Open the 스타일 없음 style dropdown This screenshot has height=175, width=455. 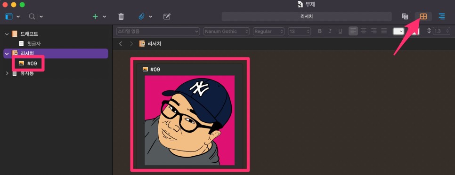[158, 32]
